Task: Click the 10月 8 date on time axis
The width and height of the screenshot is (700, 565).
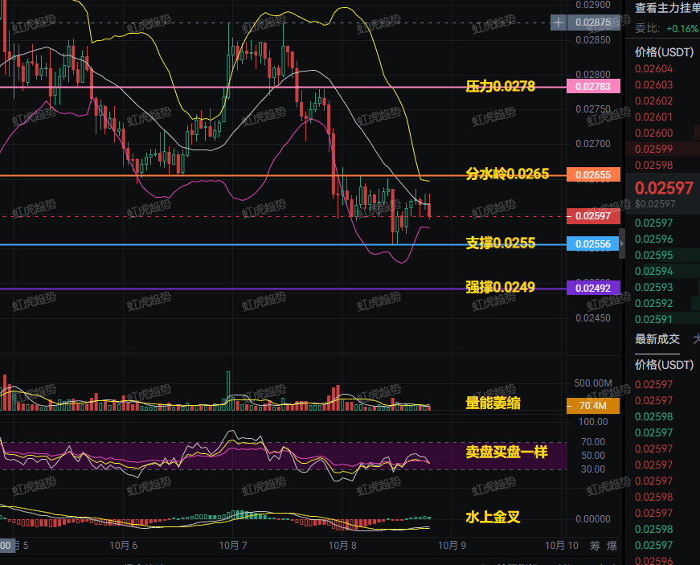Action: pyautogui.click(x=342, y=546)
